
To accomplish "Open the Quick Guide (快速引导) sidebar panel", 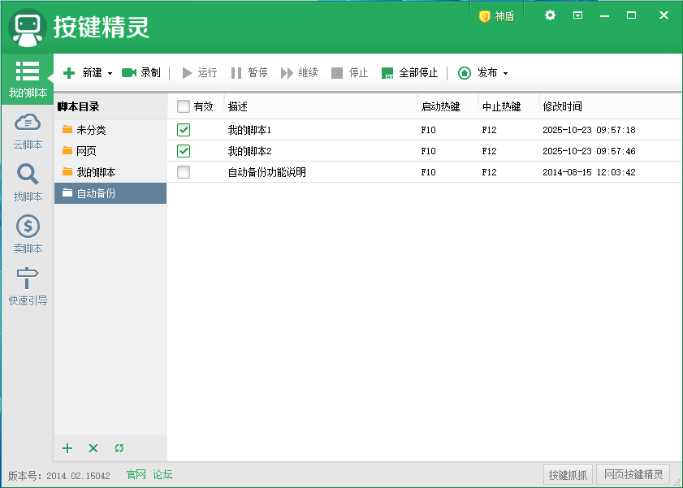I will pos(27,287).
